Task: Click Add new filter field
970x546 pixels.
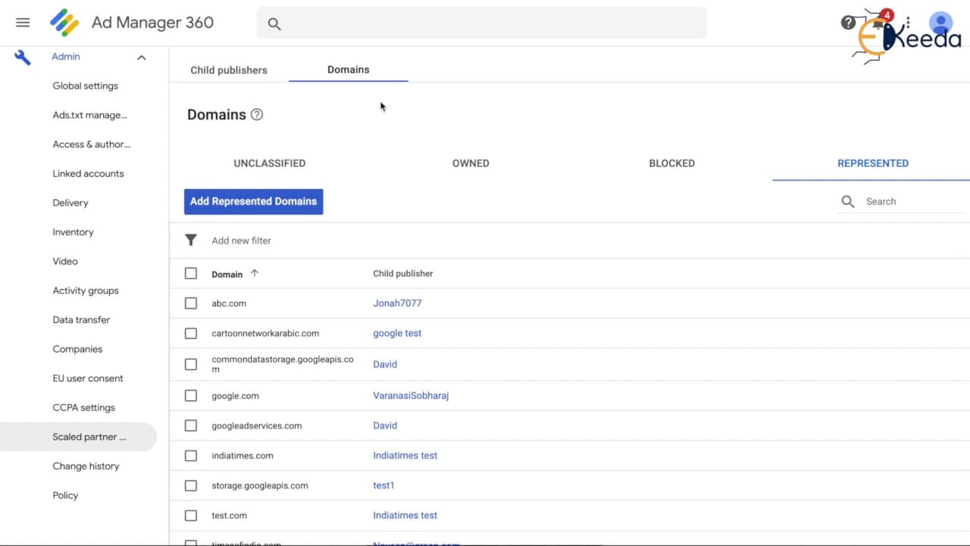Action: click(x=241, y=240)
